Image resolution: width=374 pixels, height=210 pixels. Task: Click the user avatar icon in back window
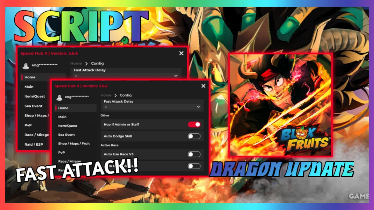(26, 66)
